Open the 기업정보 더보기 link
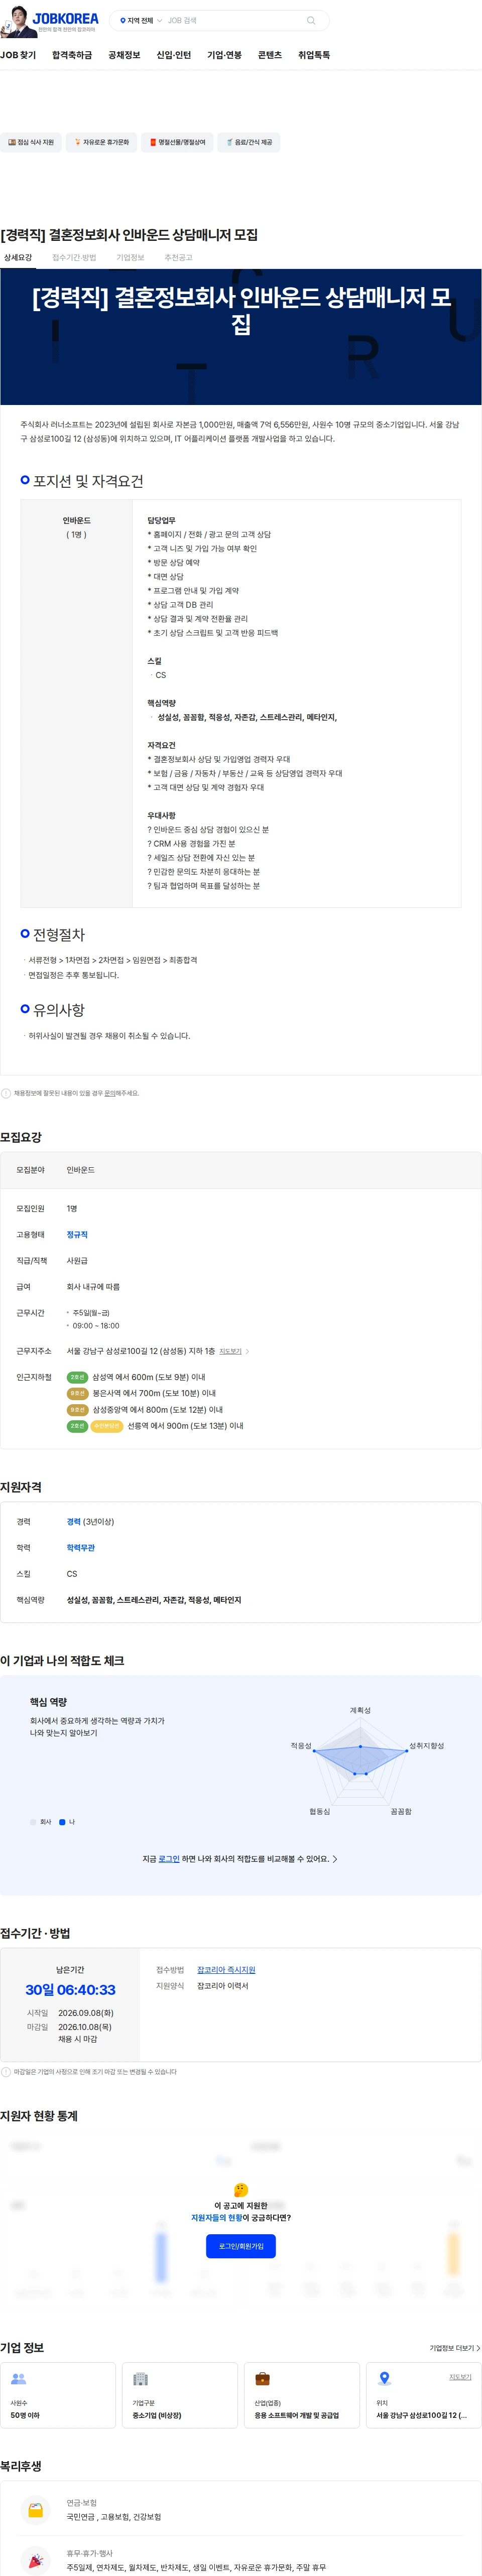Image resolution: width=482 pixels, height=2576 pixels. point(455,2347)
